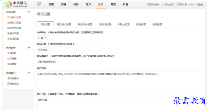The width and height of the screenshot is (209, 110).
Task: Expand the 数据备份 sidebar group arrow
Action: pos(5,73)
